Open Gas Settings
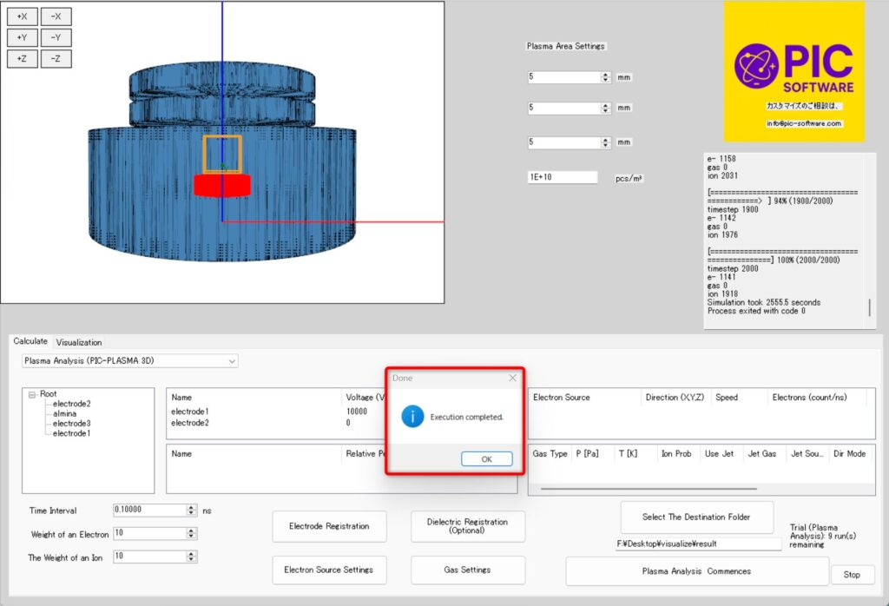Image resolution: width=889 pixels, height=606 pixels. 467,570
